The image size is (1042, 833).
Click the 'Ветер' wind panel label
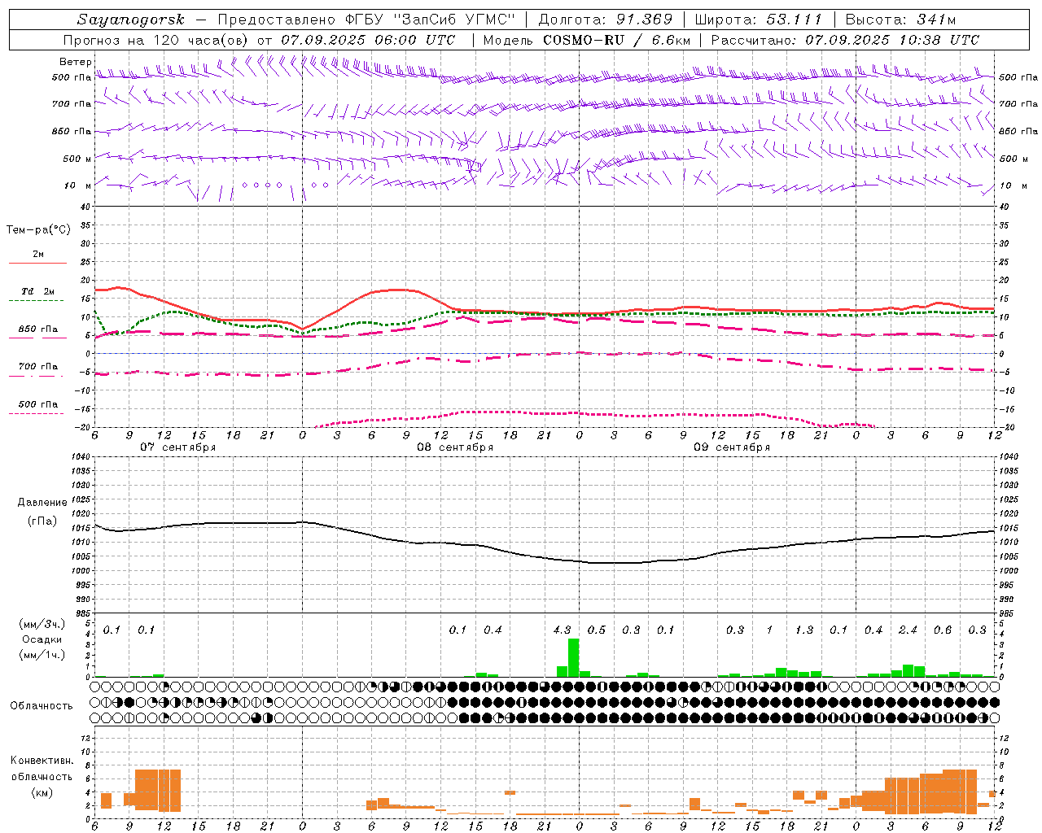[76, 62]
